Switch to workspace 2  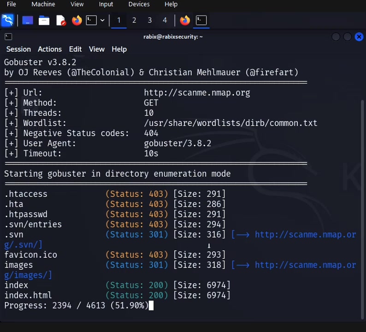(x=134, y=20)
